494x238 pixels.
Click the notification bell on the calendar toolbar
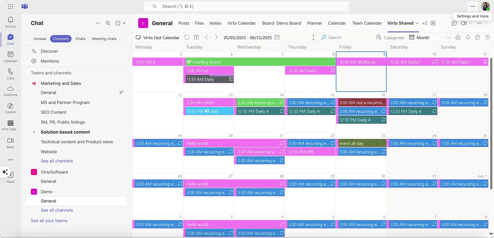click(x=468, y=37)
